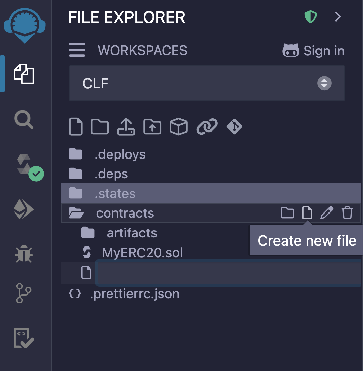Image resolution: width=363 pixels, height=371 pixels.
Task: Open Deploy & run transactions plugin
Action: click(x=24, y=209)
